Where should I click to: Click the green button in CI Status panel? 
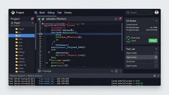[153, 41]
